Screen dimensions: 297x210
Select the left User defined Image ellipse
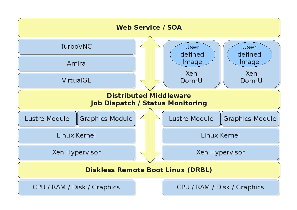click(x=192, y=54)
